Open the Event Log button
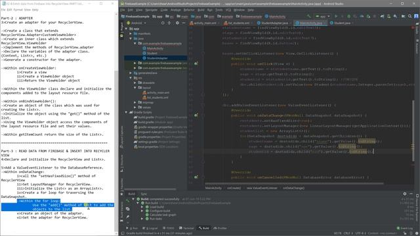Screen dimensions: 420x236 [404, 228]
